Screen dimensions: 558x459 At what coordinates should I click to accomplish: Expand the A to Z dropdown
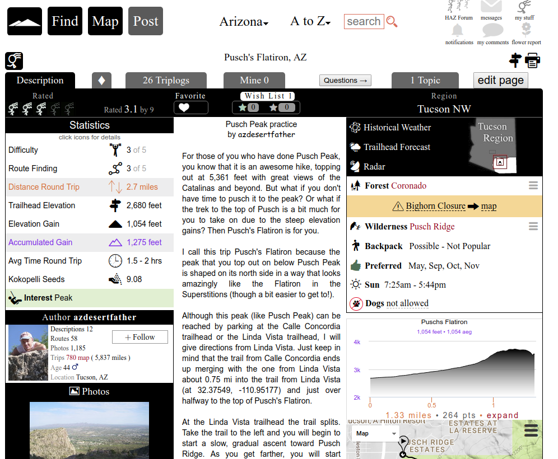tap(310, 22)
